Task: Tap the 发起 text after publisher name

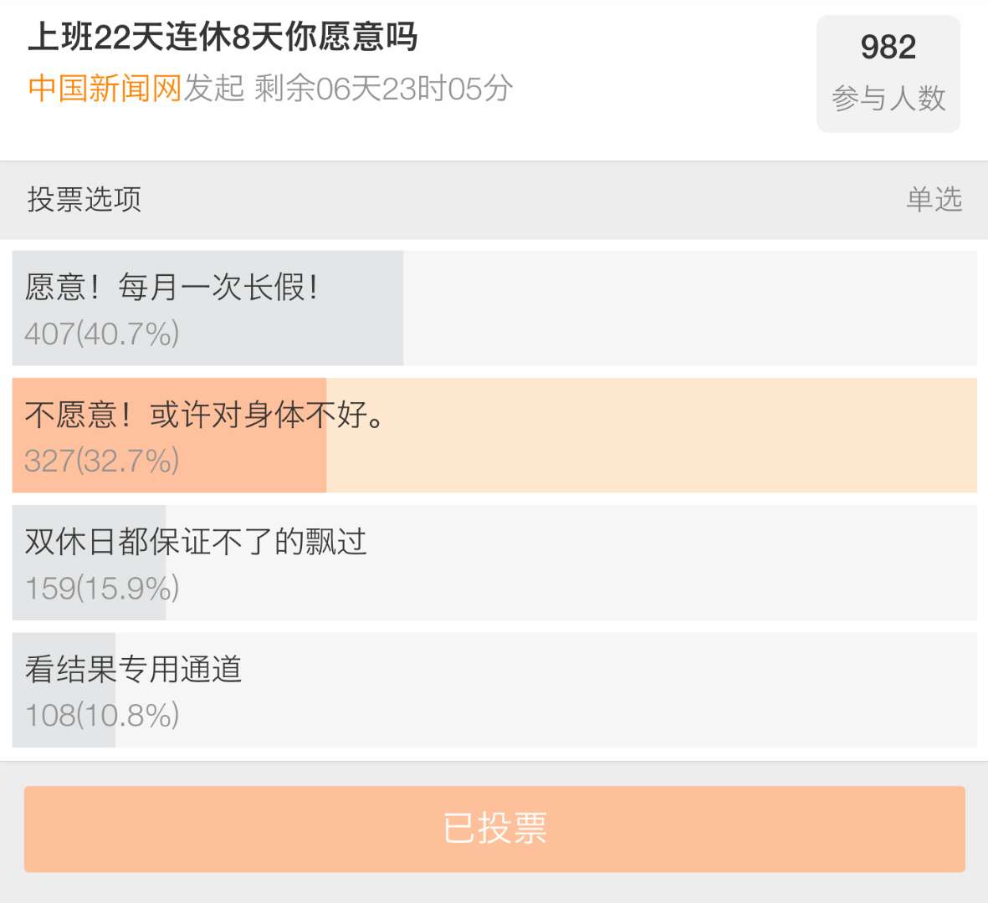Action: point(213,88)
